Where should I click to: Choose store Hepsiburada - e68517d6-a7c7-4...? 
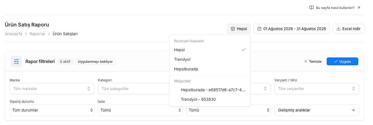click(210, 90)
